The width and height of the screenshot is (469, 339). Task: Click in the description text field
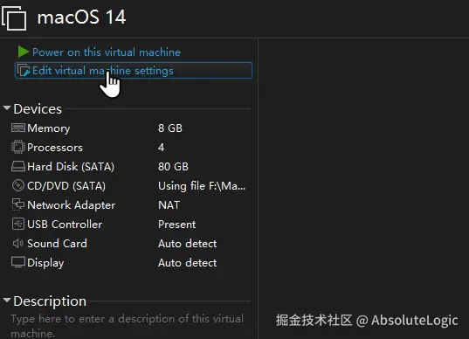[128, 326]
